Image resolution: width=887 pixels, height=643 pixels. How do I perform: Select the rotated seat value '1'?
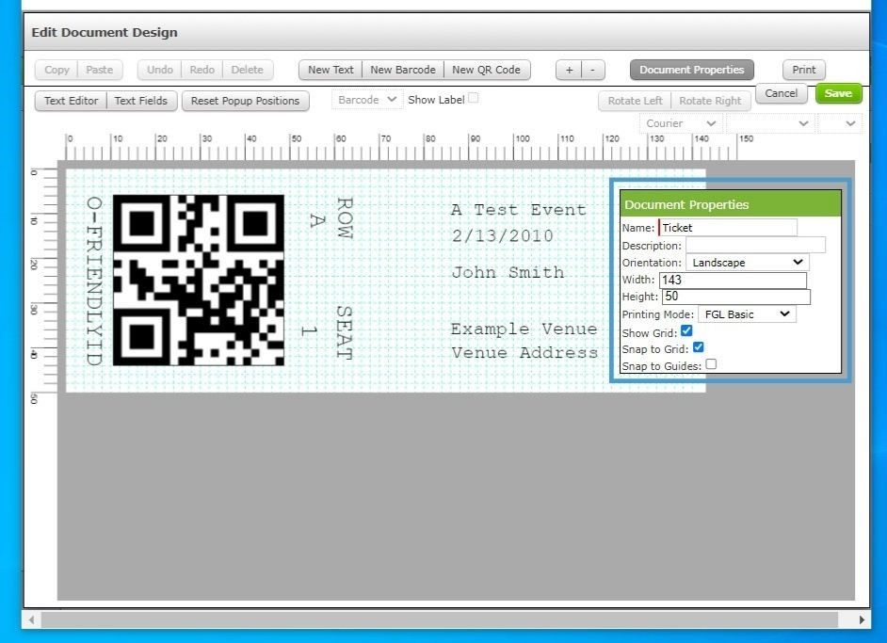coord(309,330)
